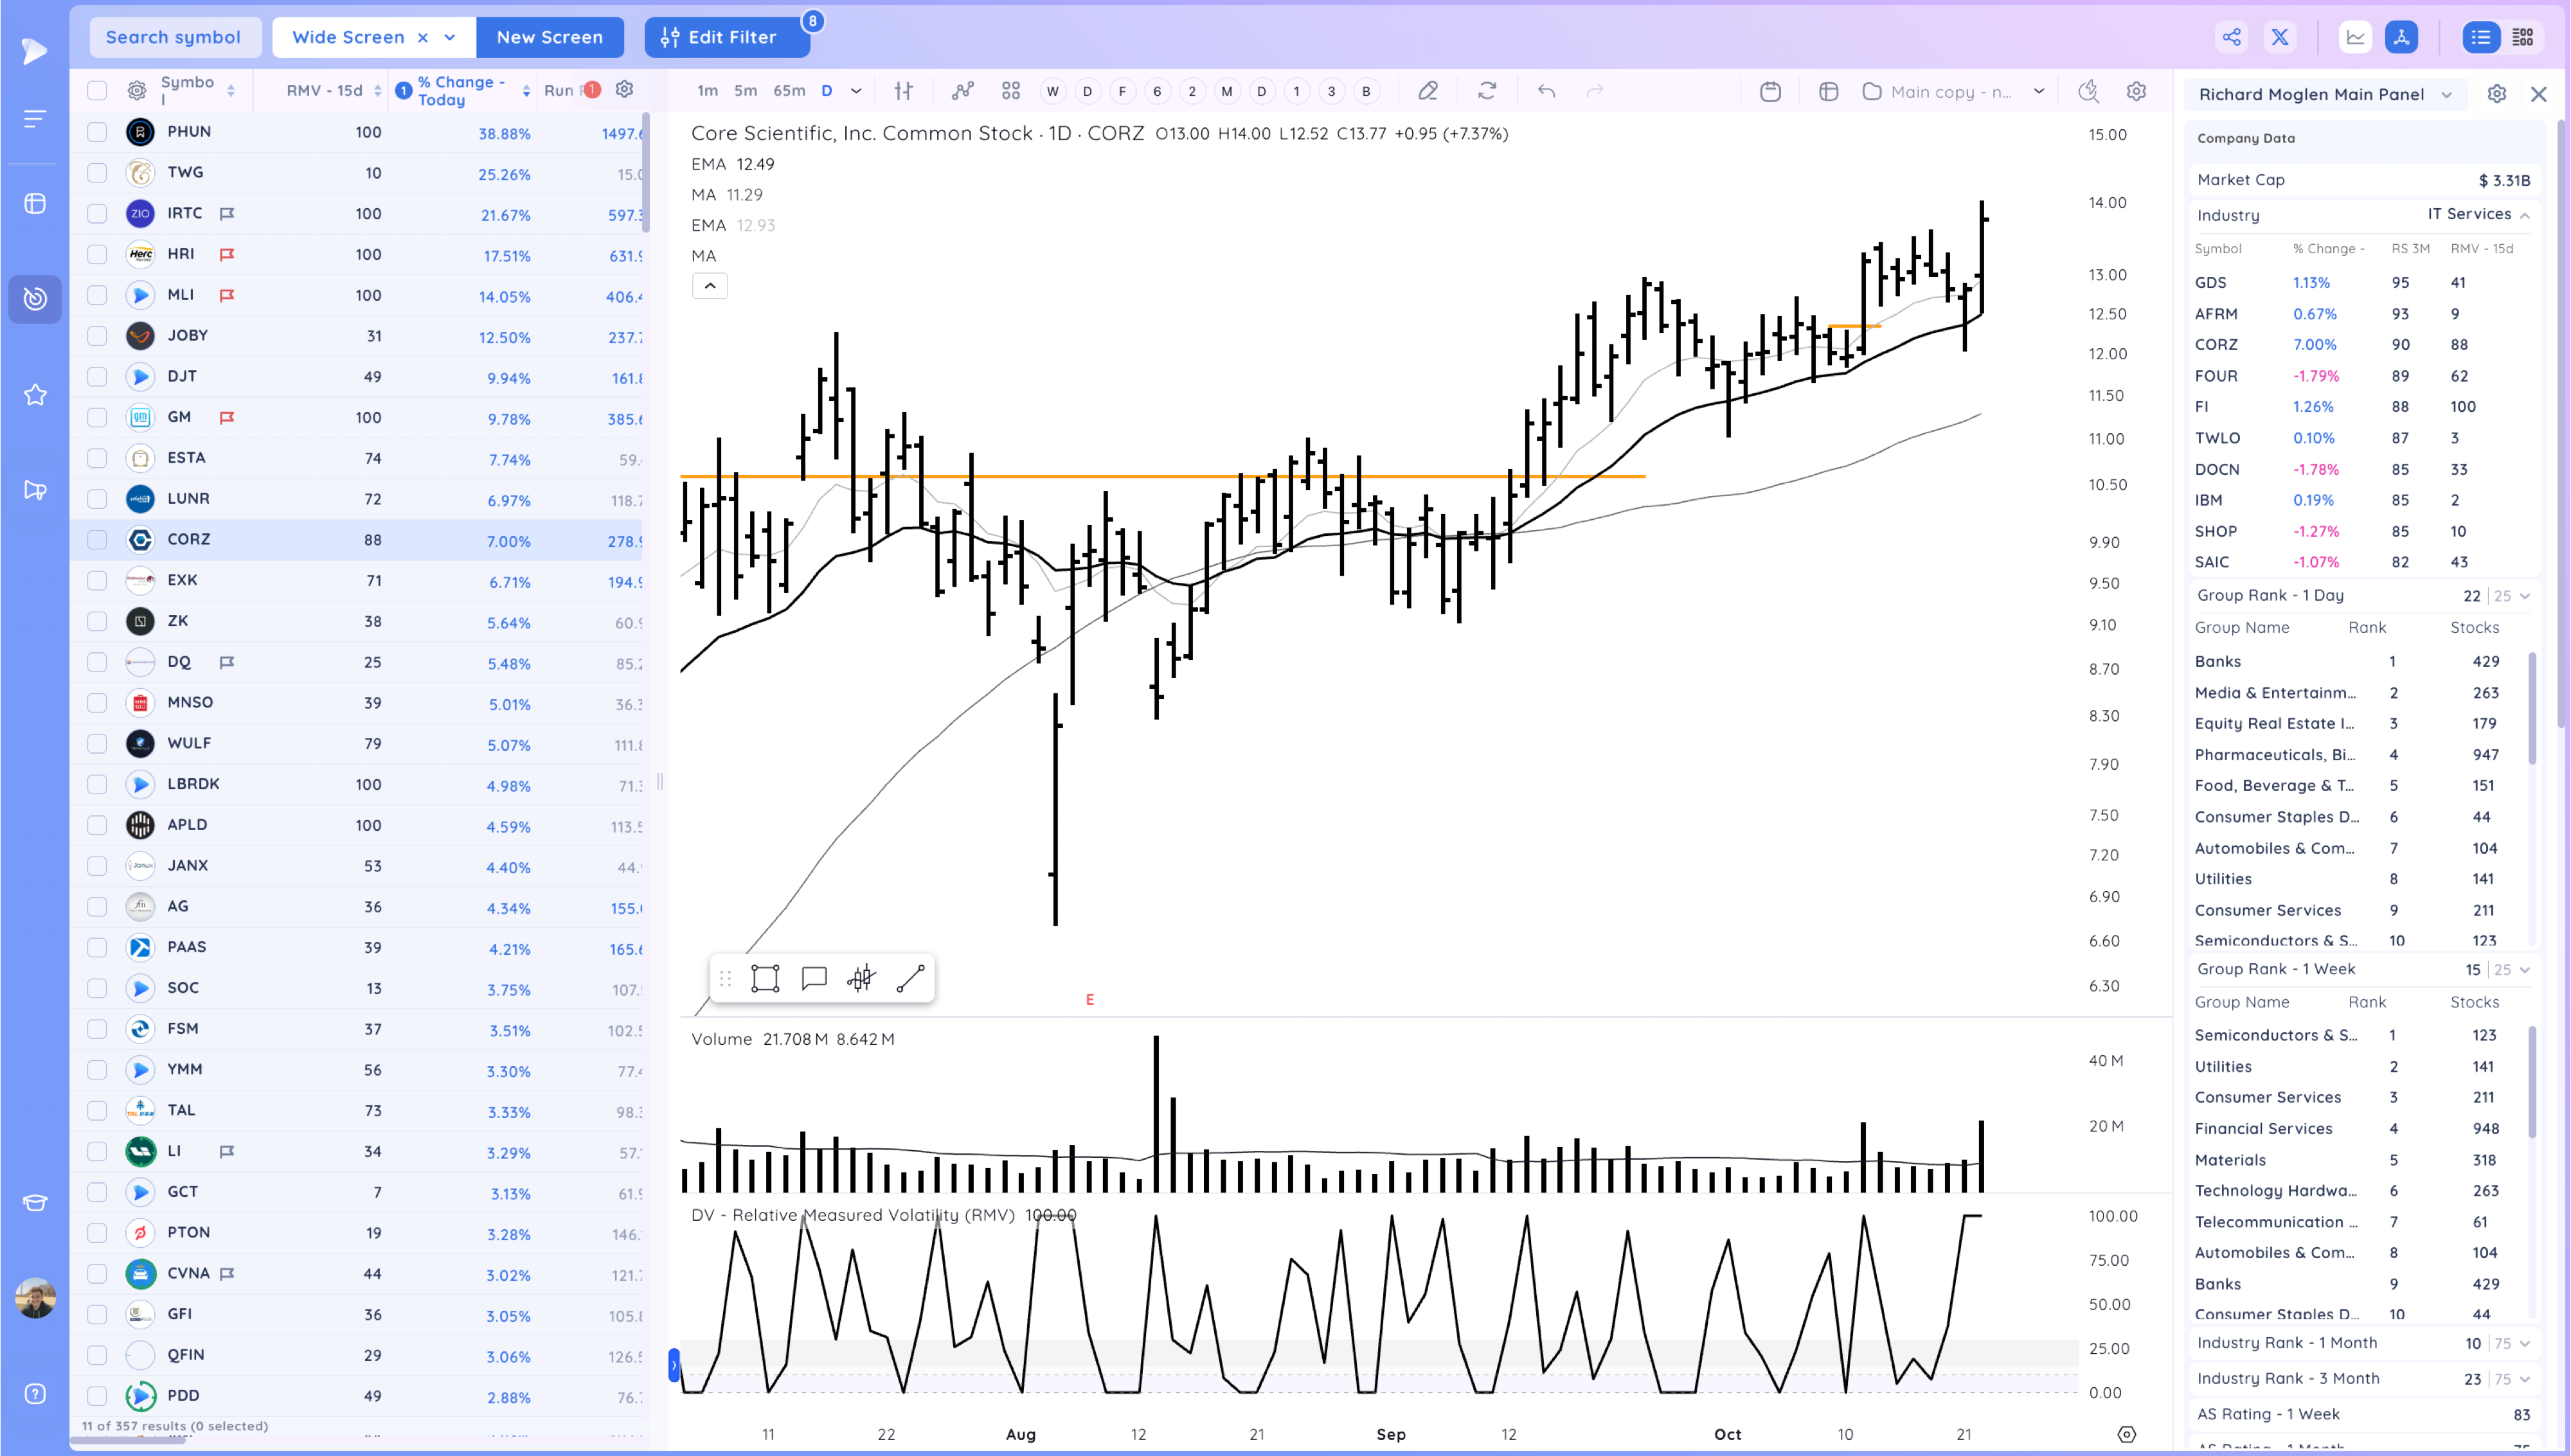
Task: Click the X (Twitter) share icon
Action: 2280,37
